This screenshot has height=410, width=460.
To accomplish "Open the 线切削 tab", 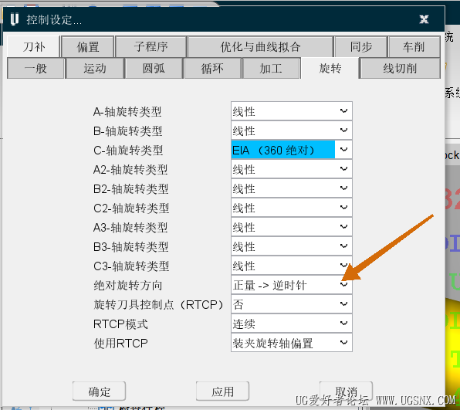I will coord(400,69).
